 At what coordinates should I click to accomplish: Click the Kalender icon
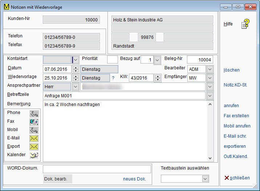(x=34, y=155)
